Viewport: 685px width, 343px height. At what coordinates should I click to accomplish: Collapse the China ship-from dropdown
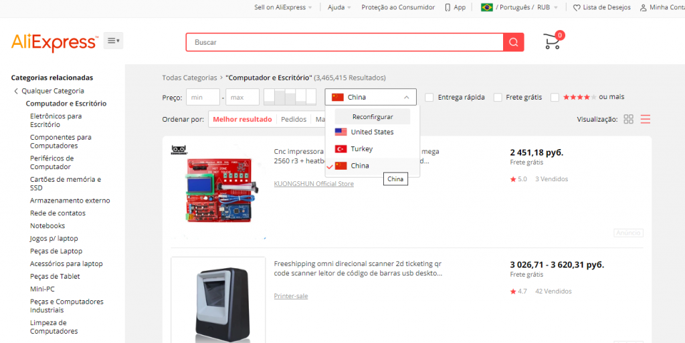406,98
